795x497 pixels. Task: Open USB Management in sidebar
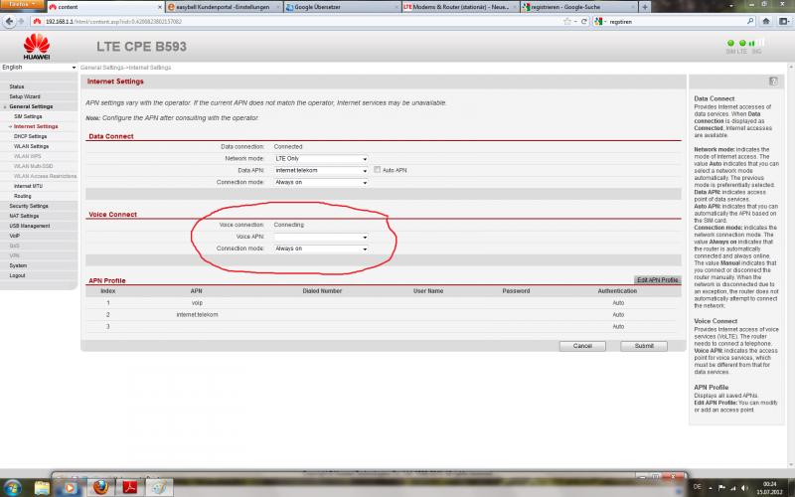click(30, 226)
